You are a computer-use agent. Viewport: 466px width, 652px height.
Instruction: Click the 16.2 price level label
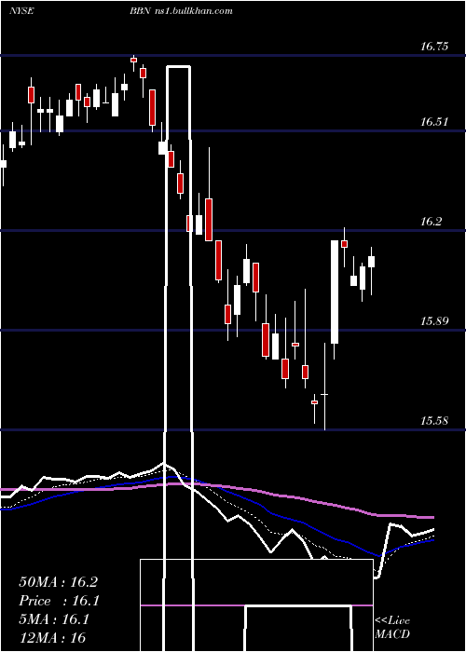(431, 222)
